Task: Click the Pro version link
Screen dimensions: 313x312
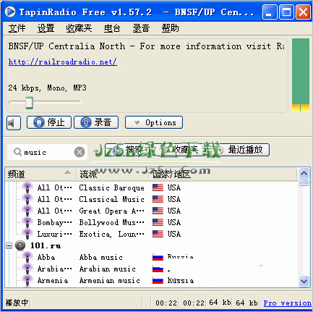Action: click(287, 303)
